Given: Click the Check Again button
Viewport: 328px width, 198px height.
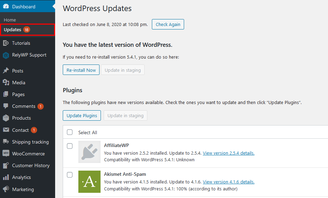Looking at the screenshot, I should point(168,24).
